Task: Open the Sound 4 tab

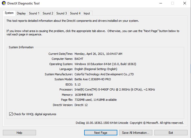Action: click(75, 13)
